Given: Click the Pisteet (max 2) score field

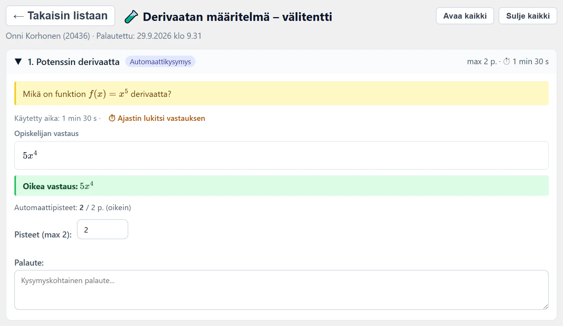Looking at the screenshot, I should pos(103,229).
